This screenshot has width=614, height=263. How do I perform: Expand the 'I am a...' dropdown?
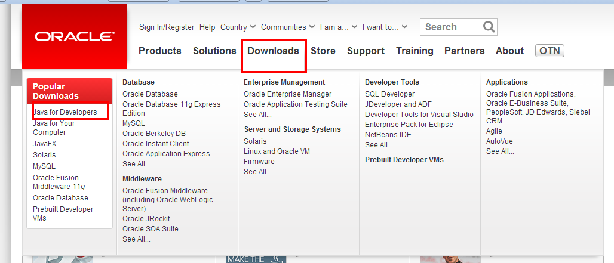(x=338, y=27)
